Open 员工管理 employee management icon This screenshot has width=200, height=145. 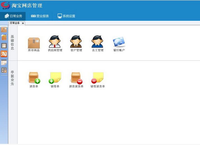click(97, 42)
